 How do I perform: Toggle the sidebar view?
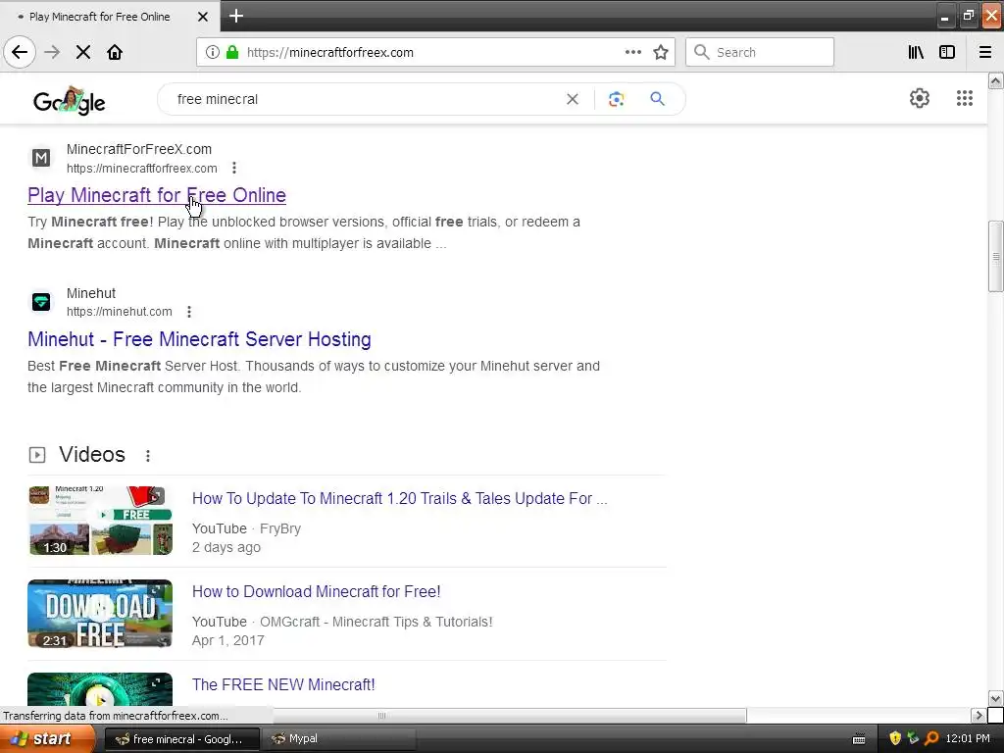(x=947, y=52)
